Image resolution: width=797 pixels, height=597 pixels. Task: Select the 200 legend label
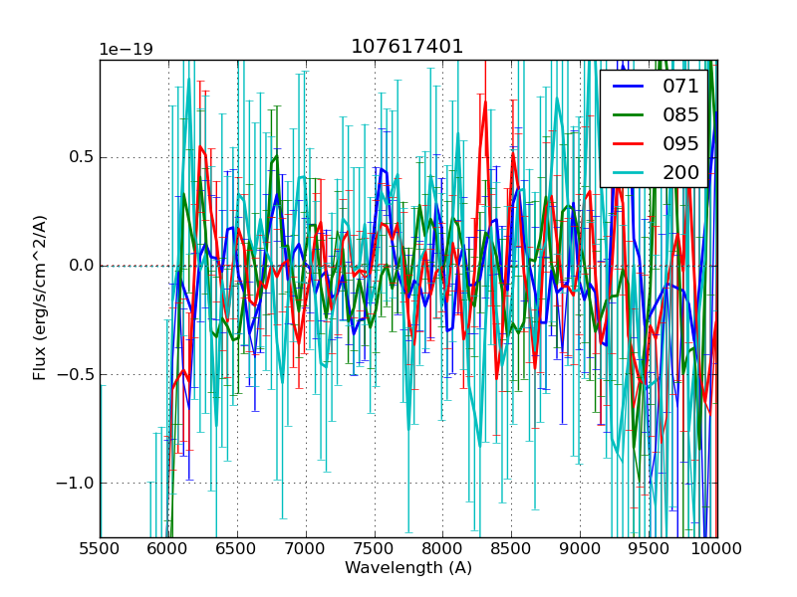tap(680, 172)
